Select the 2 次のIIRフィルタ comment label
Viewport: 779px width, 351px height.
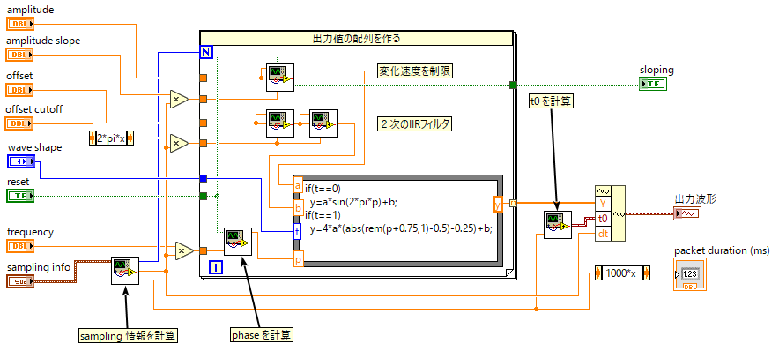(415, 124)
